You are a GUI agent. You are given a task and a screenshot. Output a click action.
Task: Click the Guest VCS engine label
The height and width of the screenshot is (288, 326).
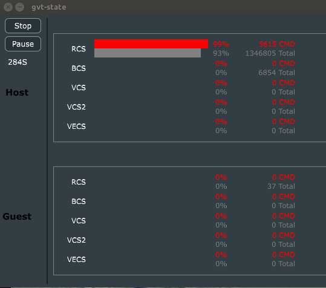pyautogui.click(x=79, y=221)
